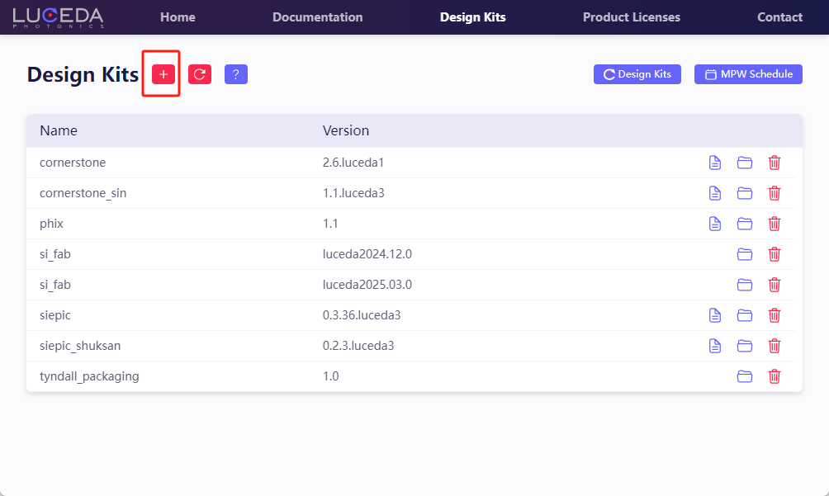Delete the tyndall_packaging design kit

pyautogui.click(x=775, y=376)
